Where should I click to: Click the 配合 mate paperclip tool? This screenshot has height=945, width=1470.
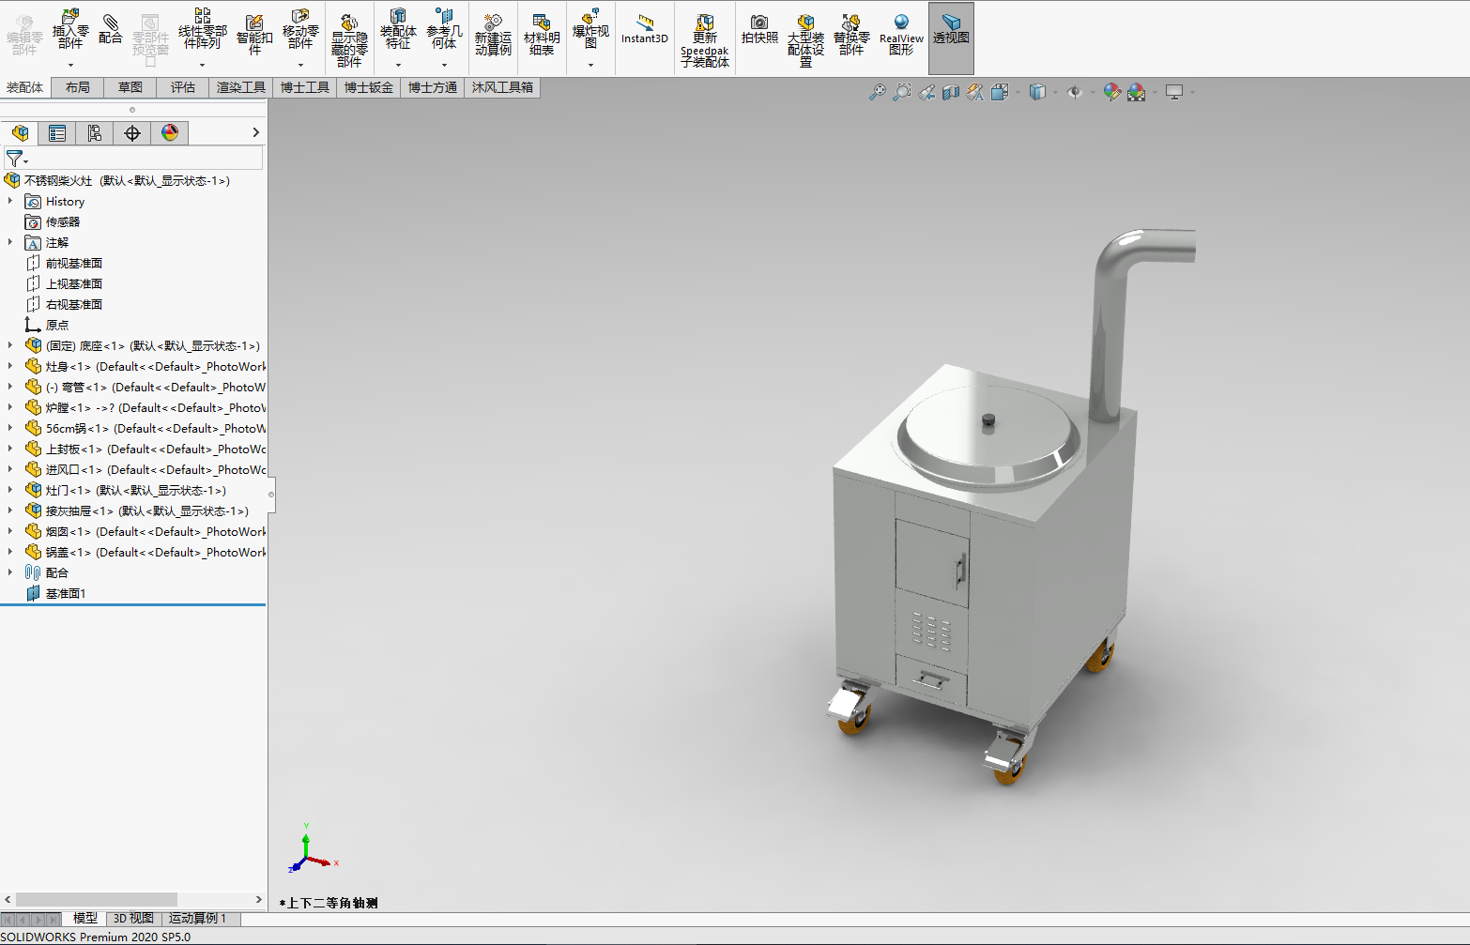pos(111,29)
